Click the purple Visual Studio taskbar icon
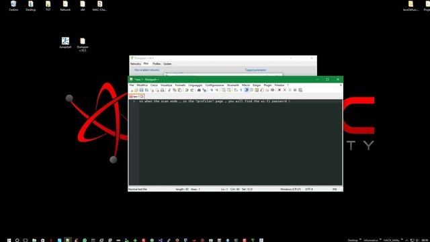The height and width of the screenshot is (242, 430). 161,240
